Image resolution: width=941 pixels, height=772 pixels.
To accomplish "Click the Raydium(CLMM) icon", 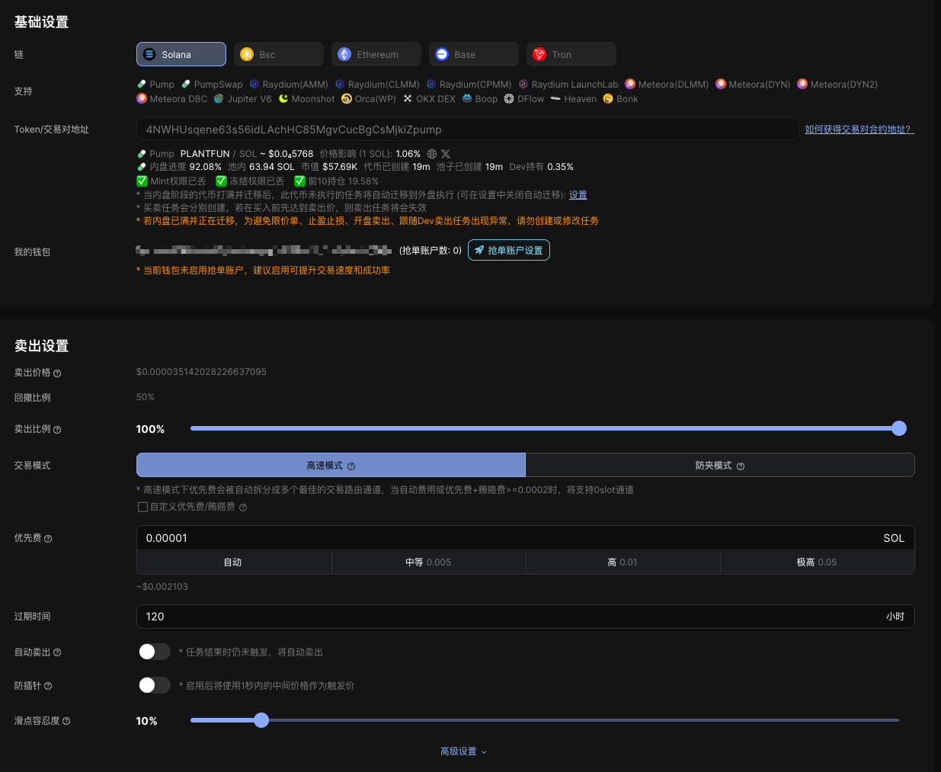I will pos(340,85).
